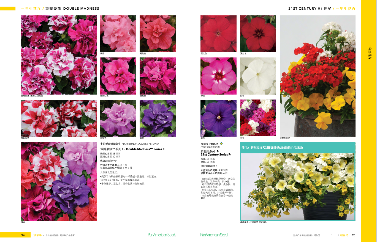Click the caption 深红色
The image size is (377, 243).
point(243,54)
